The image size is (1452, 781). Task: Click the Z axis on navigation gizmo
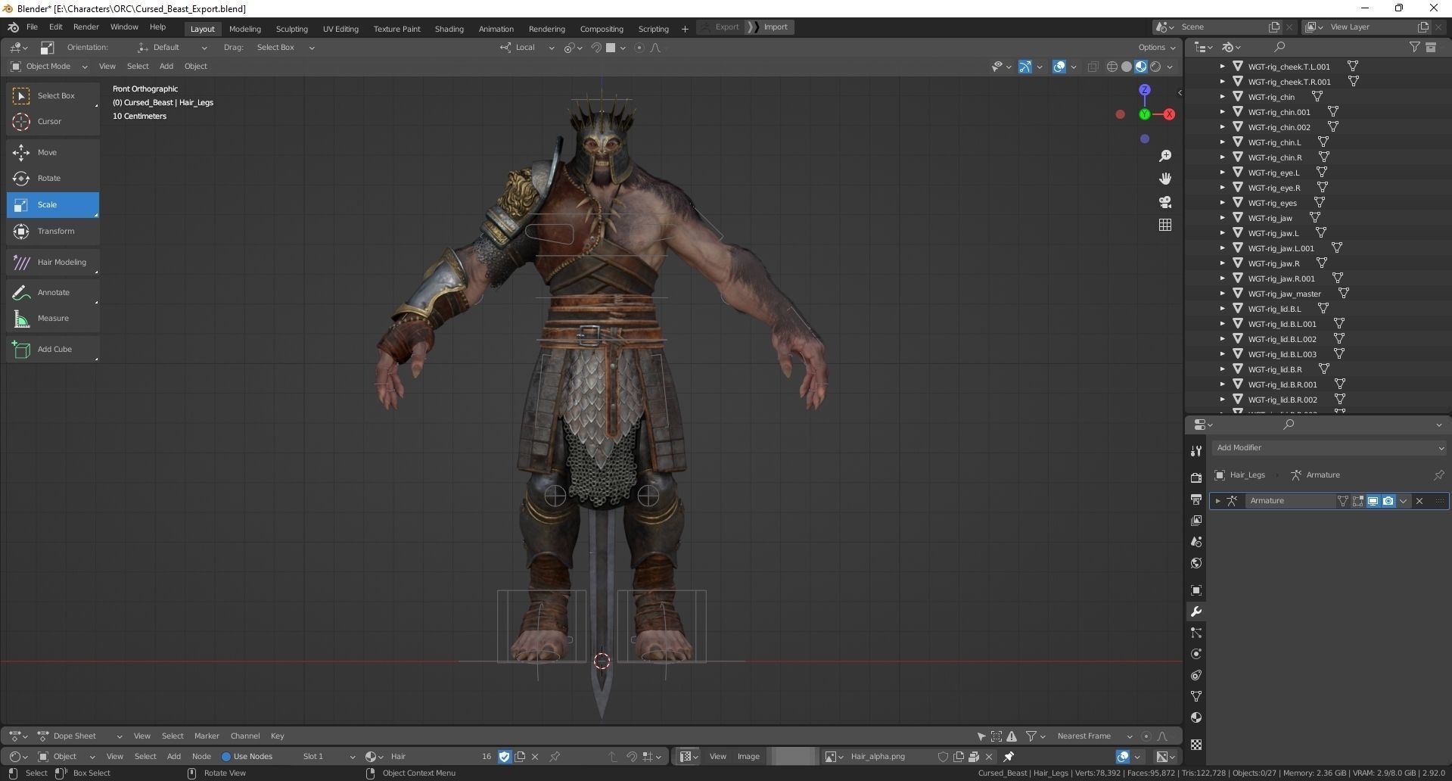pos(1145,89)
